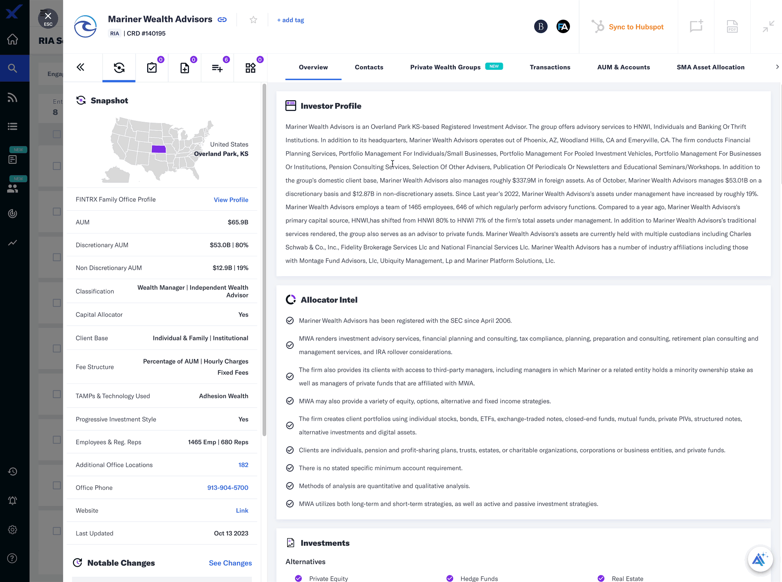782x582 pixels.
Task: Open the grid widgets tab icon
Action: pos(251,68)
